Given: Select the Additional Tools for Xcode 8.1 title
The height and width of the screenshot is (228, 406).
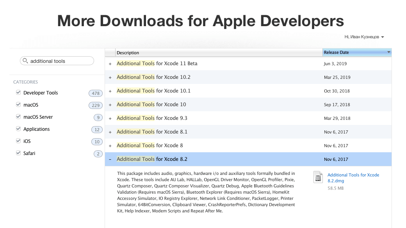Looking at the screenshot, I should [152, 132].
